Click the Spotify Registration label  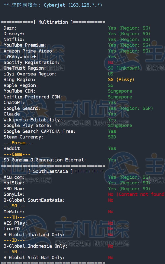31,62
